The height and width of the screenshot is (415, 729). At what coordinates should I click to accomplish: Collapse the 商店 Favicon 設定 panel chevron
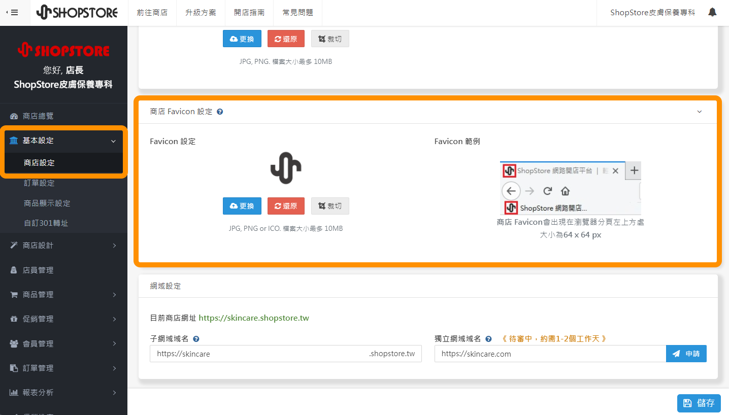(699, 112)
